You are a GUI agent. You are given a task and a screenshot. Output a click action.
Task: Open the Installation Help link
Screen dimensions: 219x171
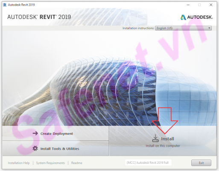pos(19,163)
